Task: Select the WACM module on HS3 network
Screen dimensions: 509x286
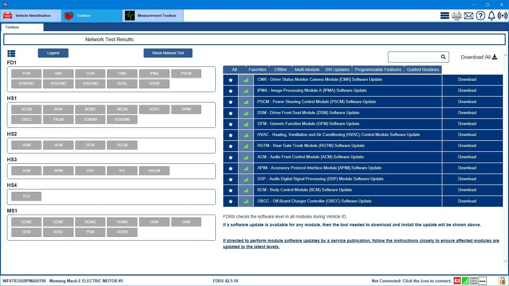Action: [154, 171]
